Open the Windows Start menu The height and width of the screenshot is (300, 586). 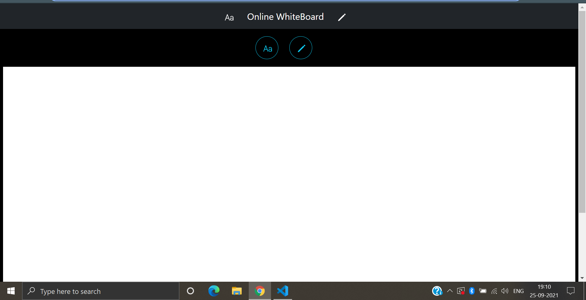point(10,291)
